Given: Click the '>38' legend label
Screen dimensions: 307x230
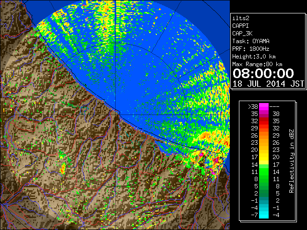Looking at the screenshot, I should tap(253, 106).
